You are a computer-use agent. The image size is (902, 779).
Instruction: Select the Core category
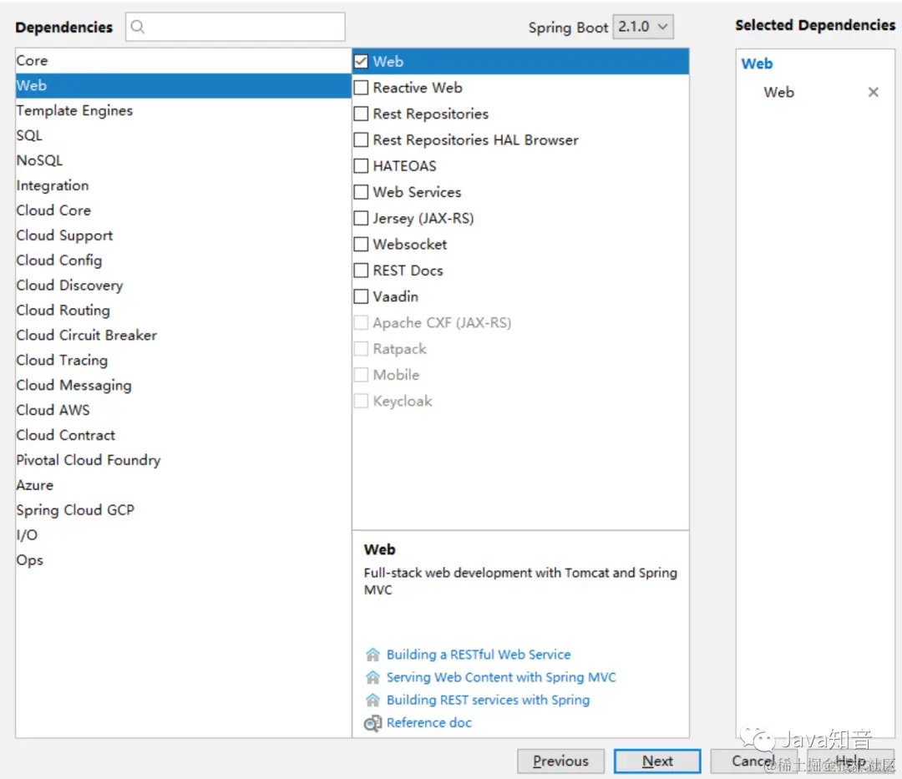click(184, 60)
